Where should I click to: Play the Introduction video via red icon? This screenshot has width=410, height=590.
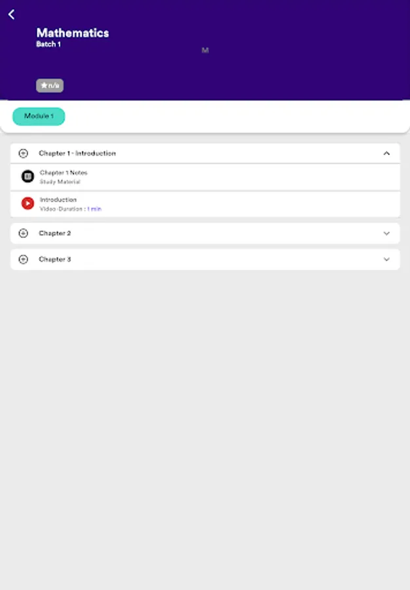coord(28,203)
